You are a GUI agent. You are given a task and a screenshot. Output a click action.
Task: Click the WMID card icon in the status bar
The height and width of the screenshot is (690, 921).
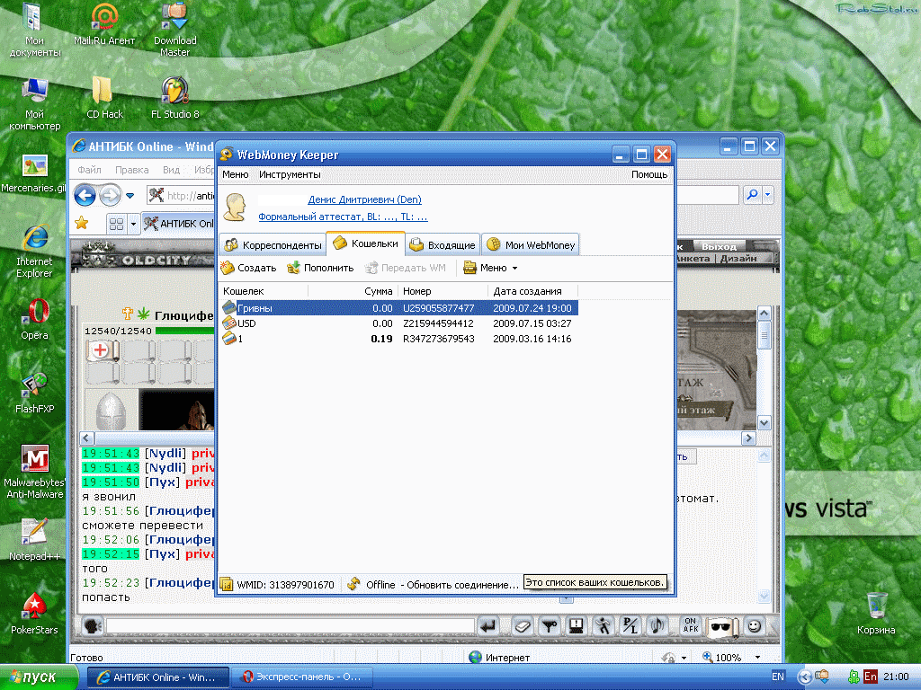pos(226,584)
